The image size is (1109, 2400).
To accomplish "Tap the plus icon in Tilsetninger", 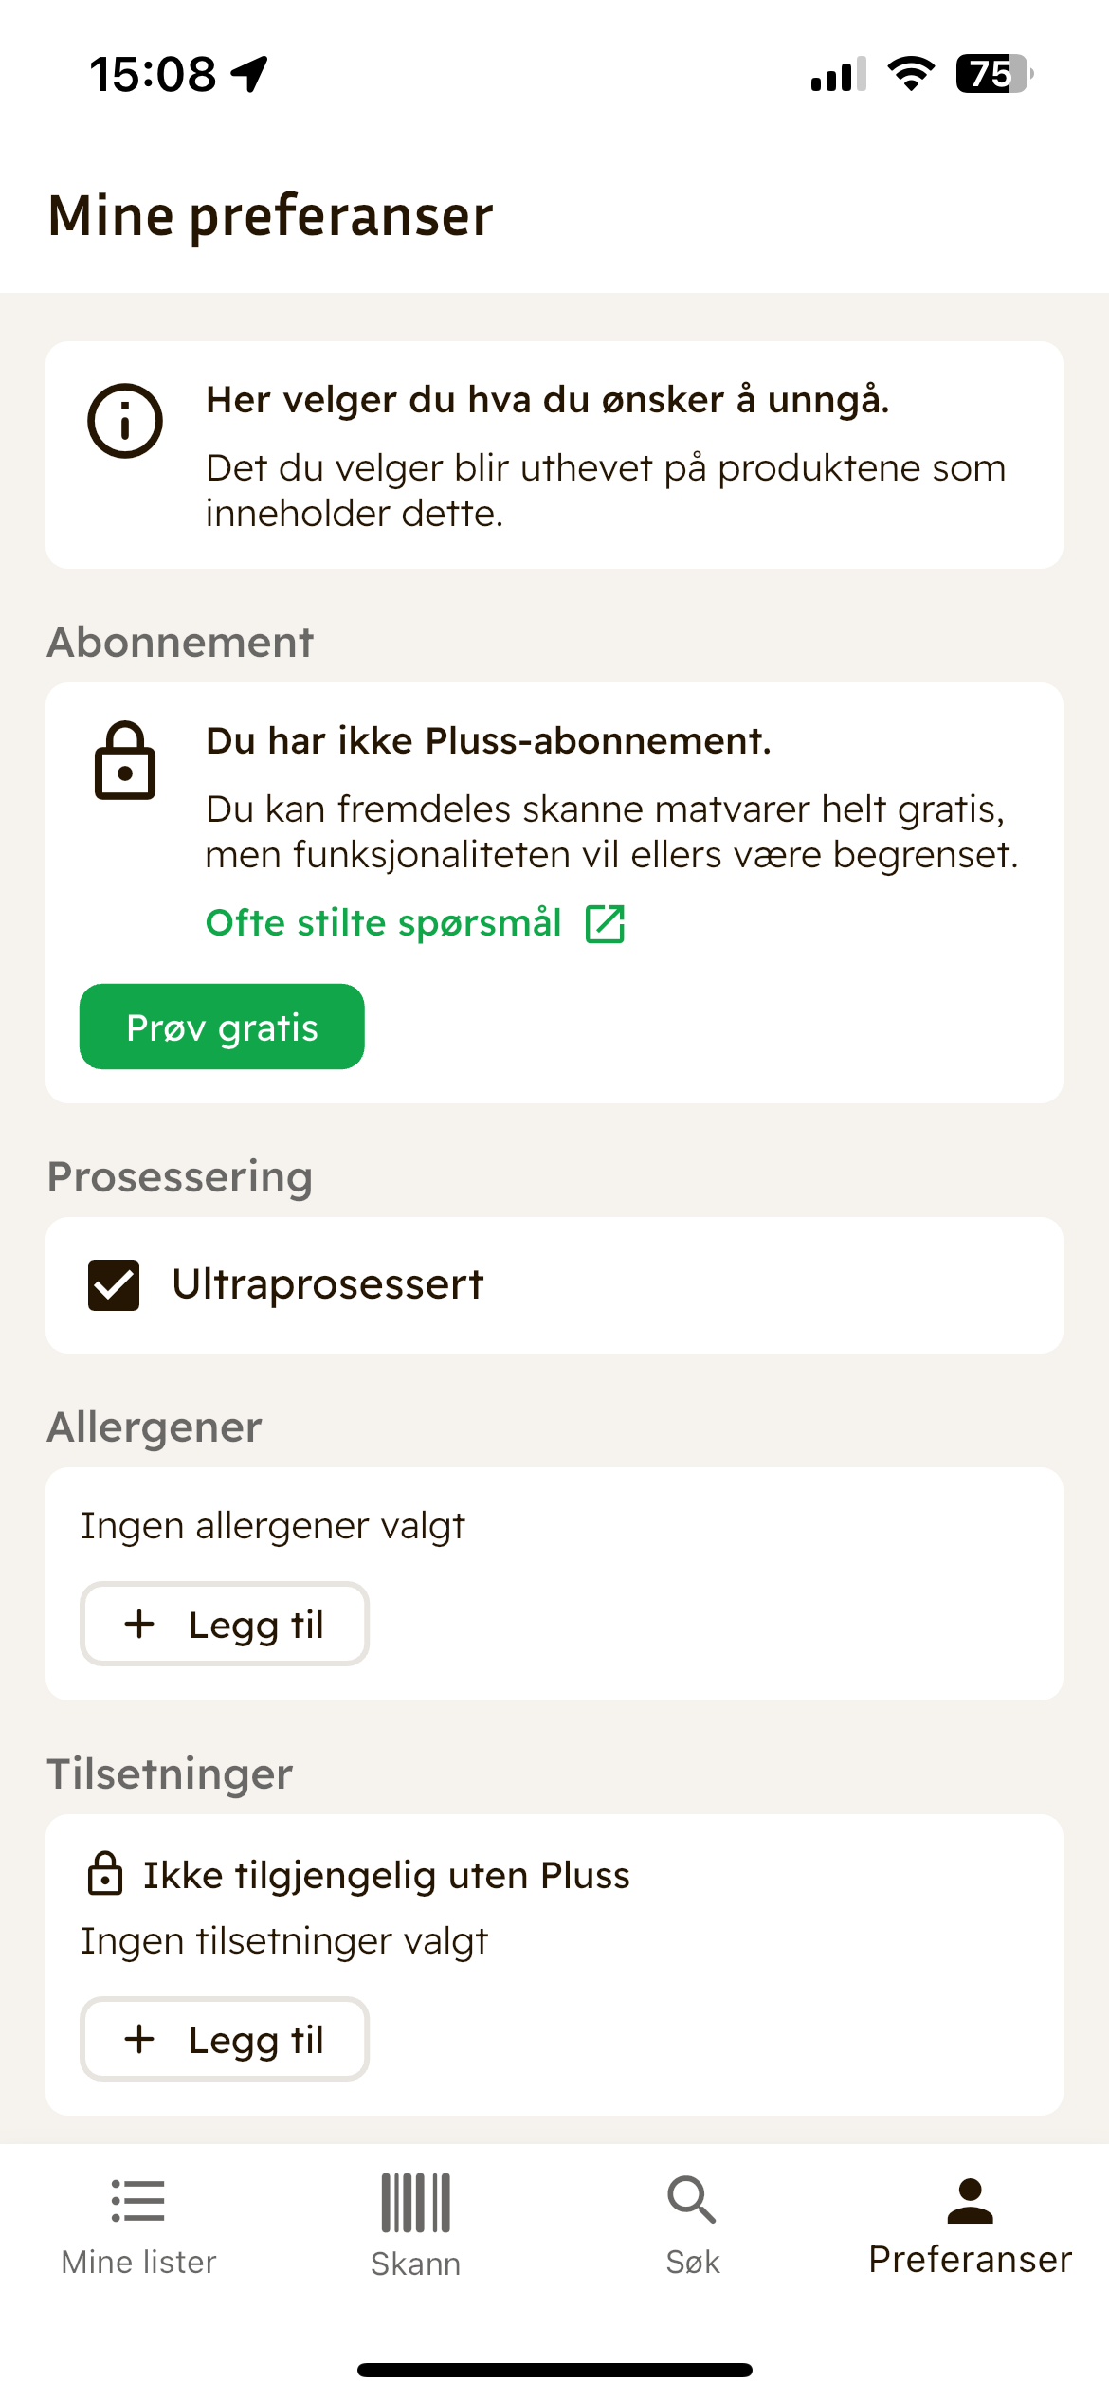I will pos(139,2039).
